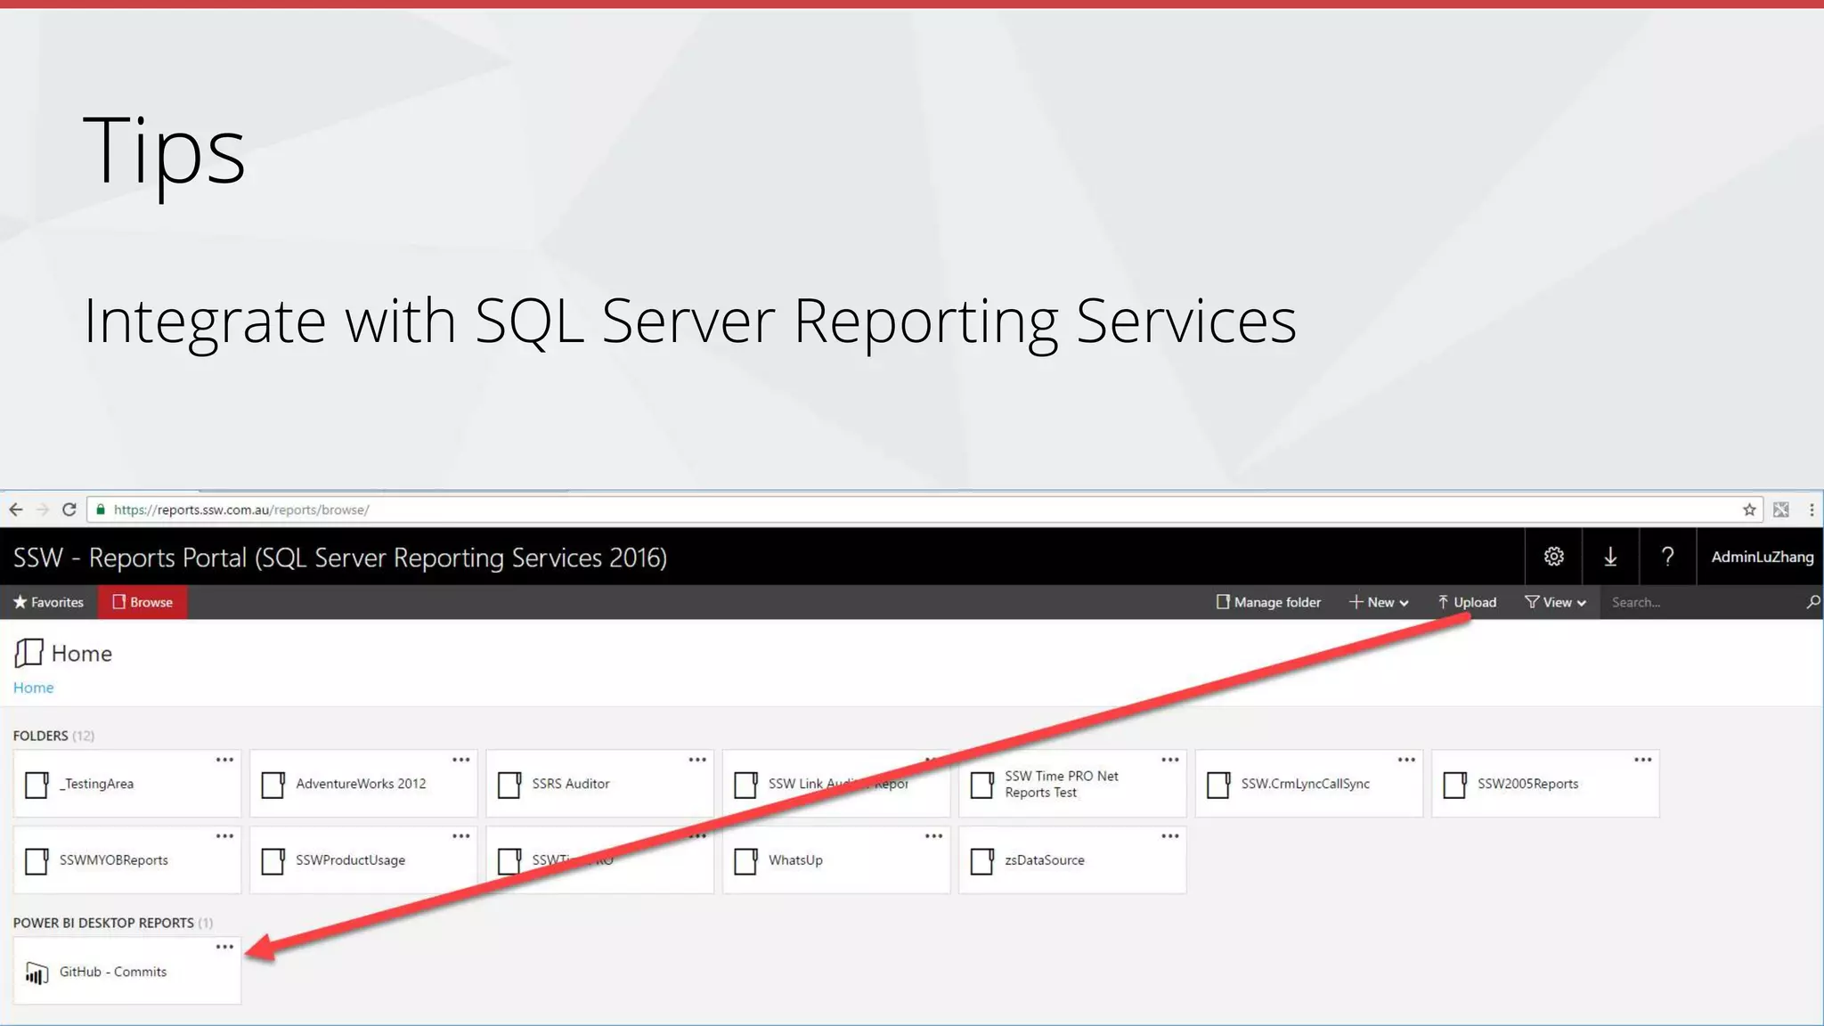Click the GitHub - Commits Power BI icon
This screenshot has height=1026, width=1824.
pos(37,973)
